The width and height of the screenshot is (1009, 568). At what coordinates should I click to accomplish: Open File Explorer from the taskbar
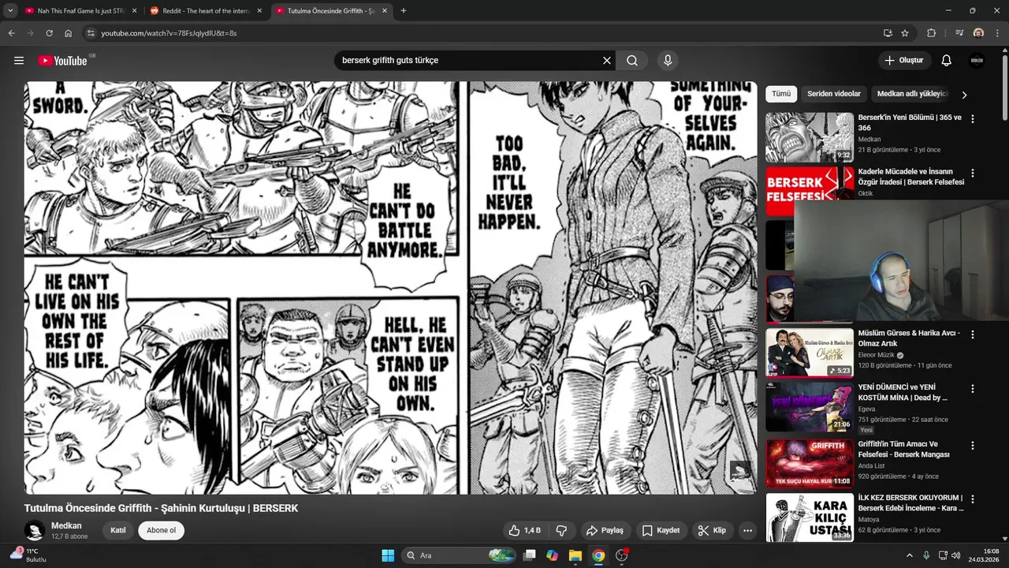click(575, 555)
